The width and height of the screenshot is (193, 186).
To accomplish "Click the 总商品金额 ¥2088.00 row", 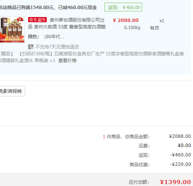I will tap(147, 136).
